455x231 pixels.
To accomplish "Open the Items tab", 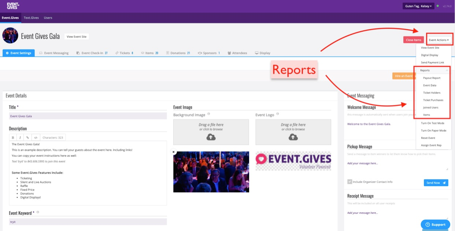I will point(149,53).
